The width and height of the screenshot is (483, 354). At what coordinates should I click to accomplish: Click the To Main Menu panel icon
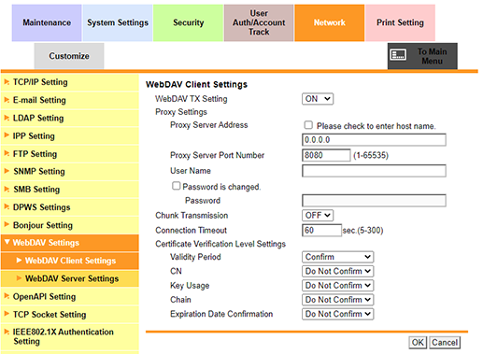point(398,55)
